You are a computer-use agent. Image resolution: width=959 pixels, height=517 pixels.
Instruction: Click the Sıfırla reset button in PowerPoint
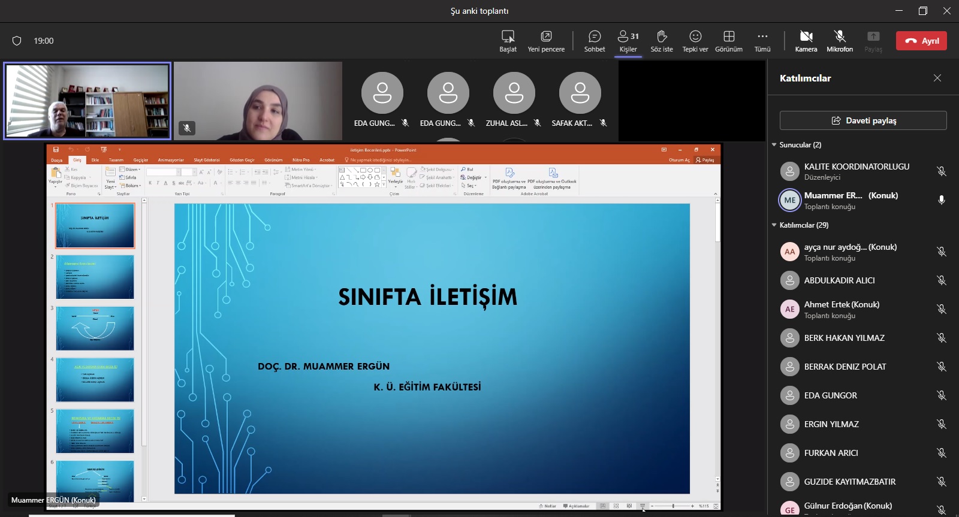(128, 177)
